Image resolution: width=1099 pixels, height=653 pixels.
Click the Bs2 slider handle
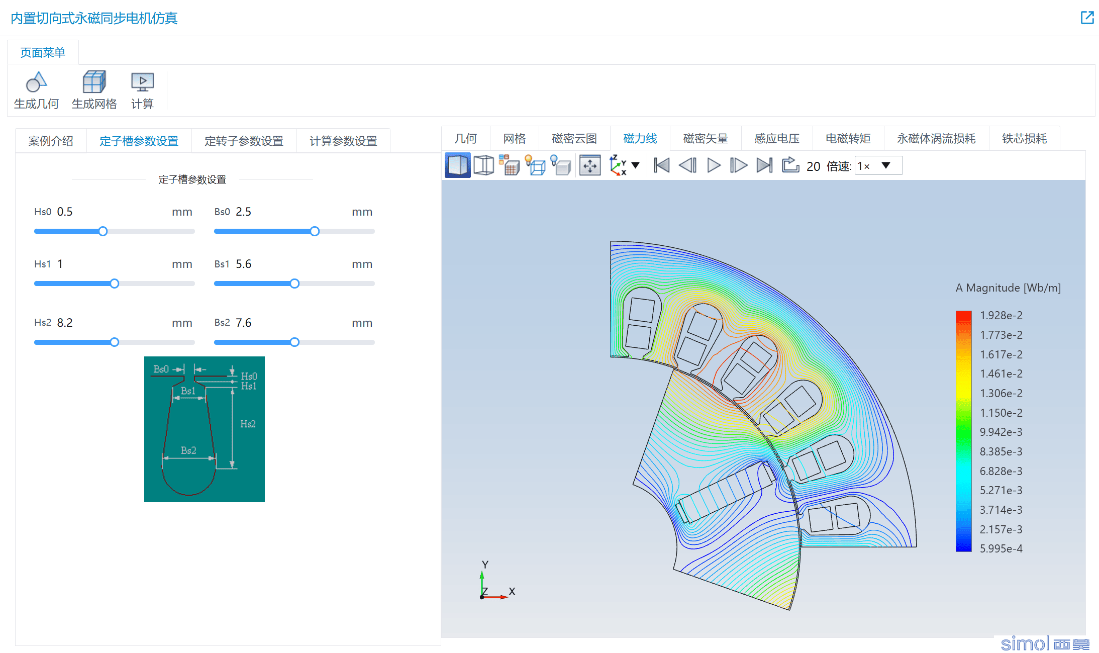[x=294, y=342]
